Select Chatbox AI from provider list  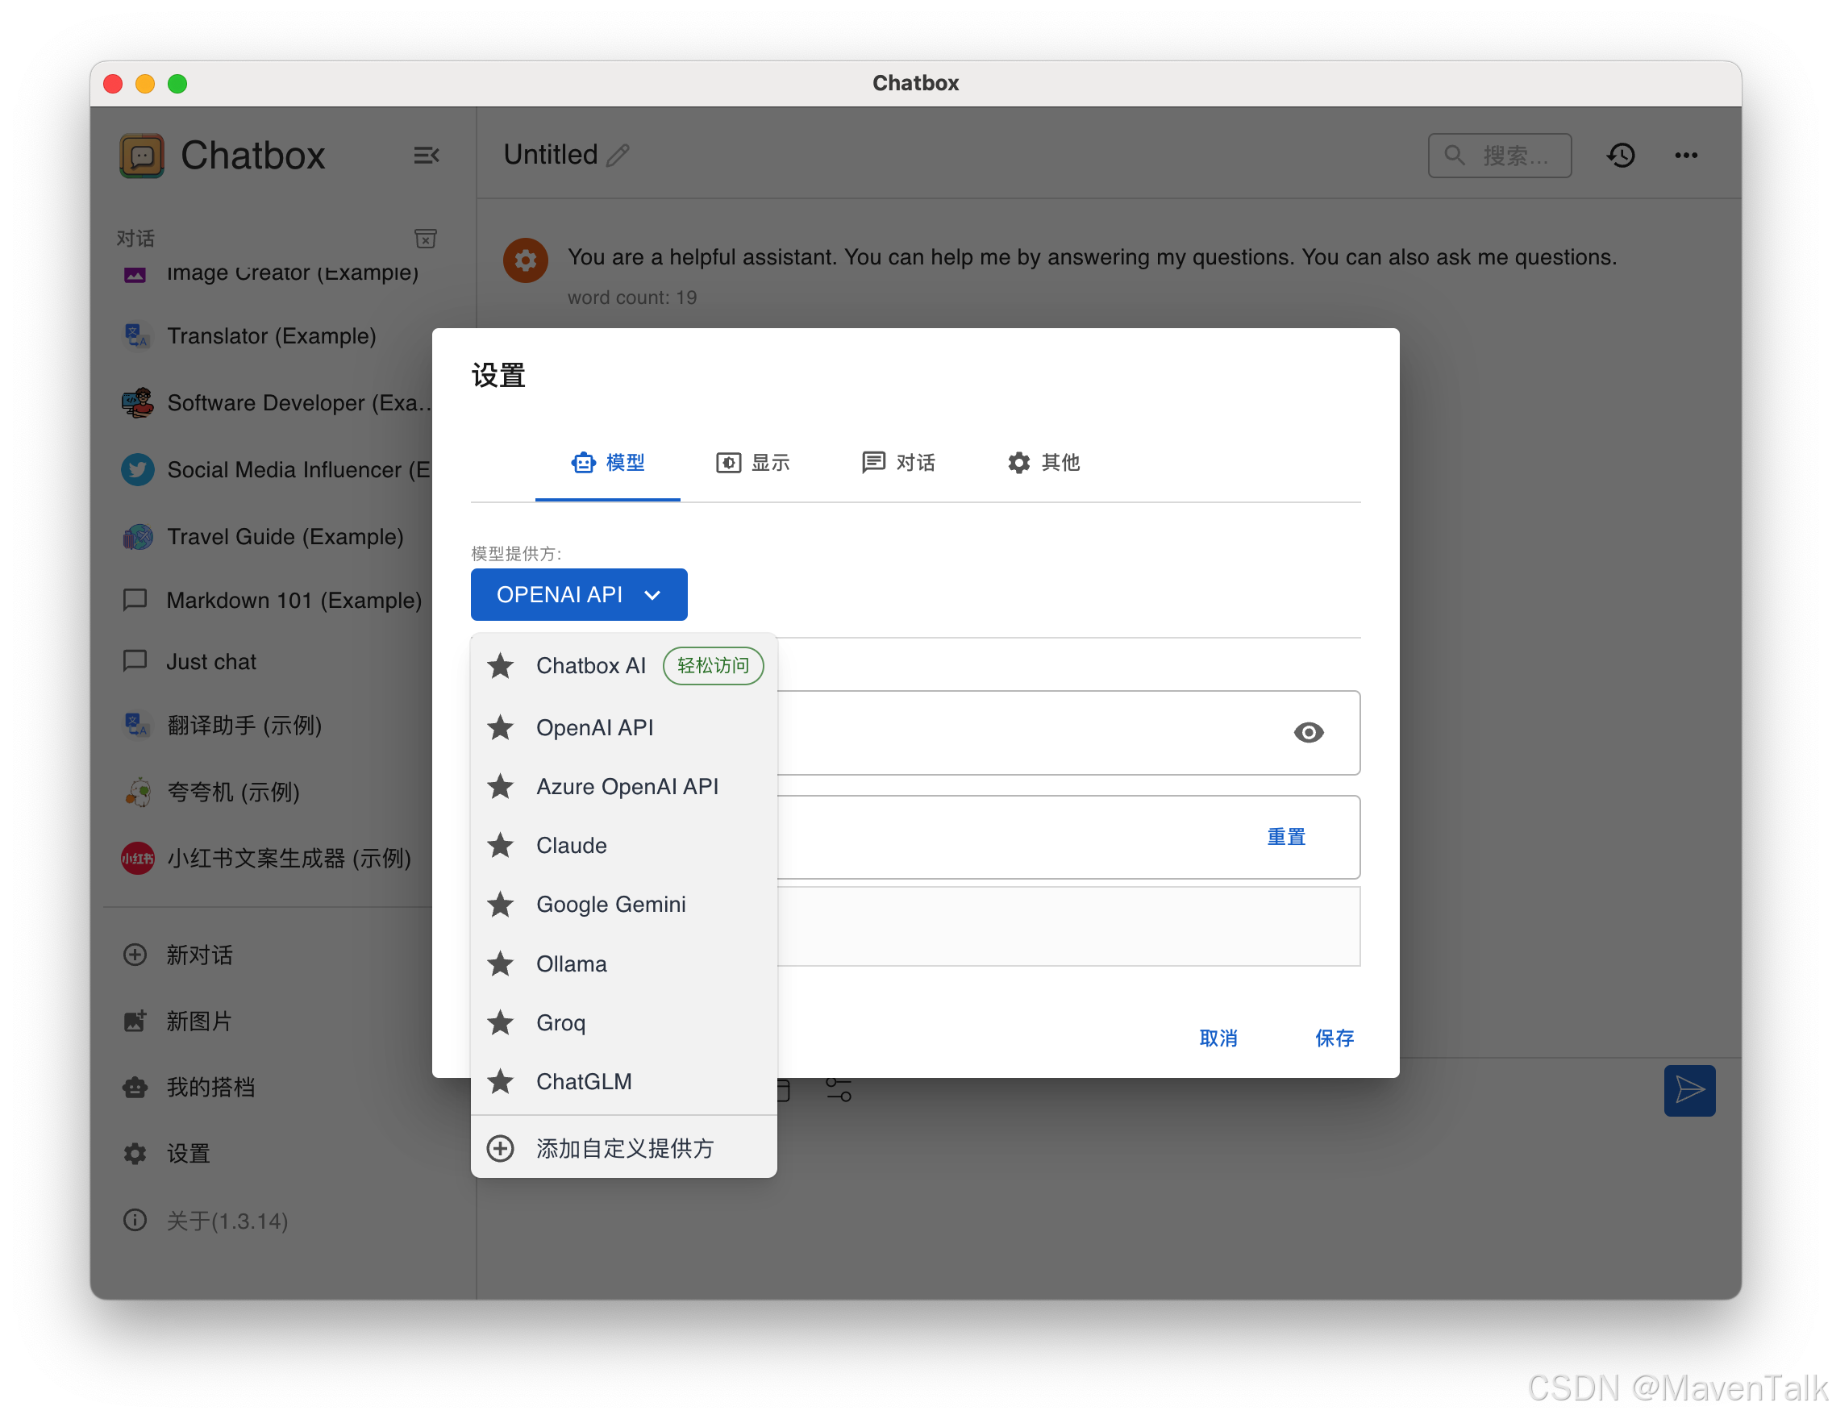click(x=623, y=666)
